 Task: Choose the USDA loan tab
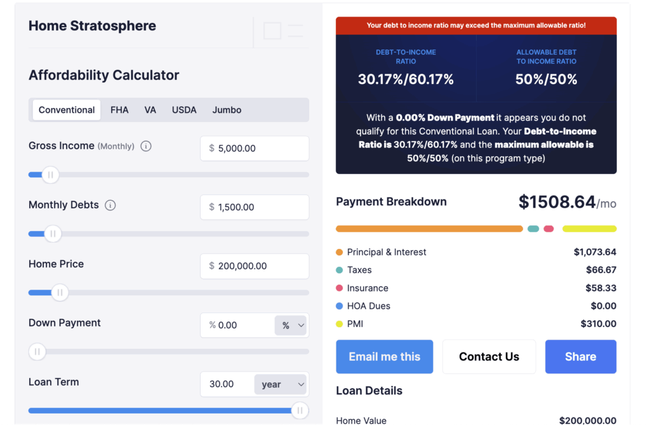pyautogui.click(x=184, y=110)
